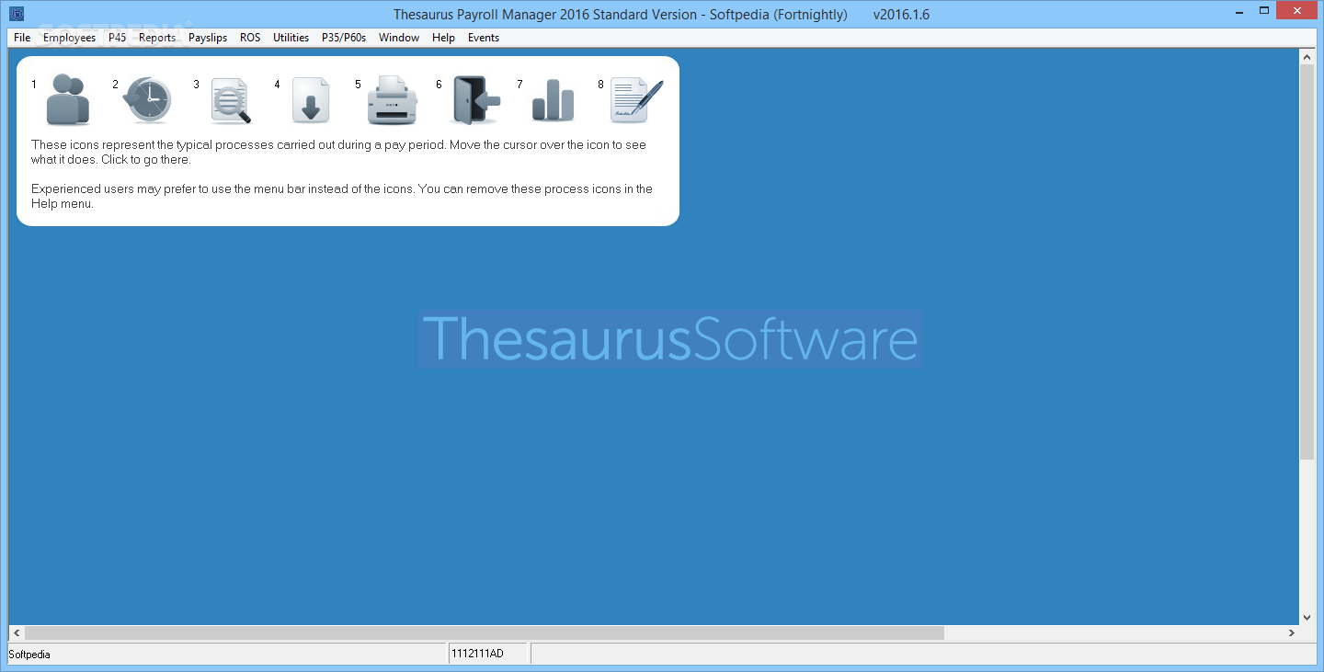
Task: Click the vertical scrollbar up arrow
Action: coord(1307,57)
